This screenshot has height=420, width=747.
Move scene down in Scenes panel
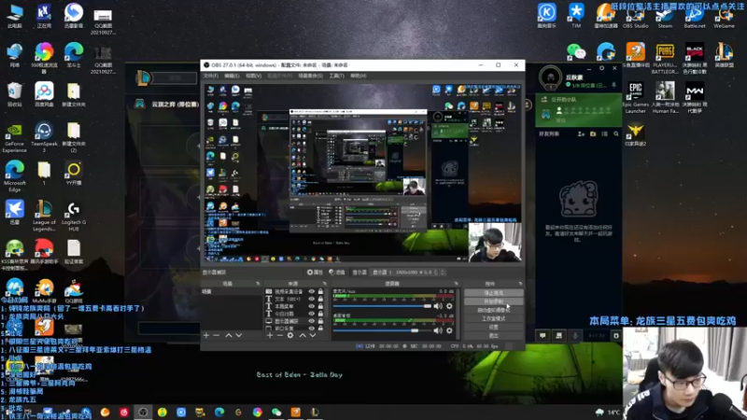(x=239, y=336)
